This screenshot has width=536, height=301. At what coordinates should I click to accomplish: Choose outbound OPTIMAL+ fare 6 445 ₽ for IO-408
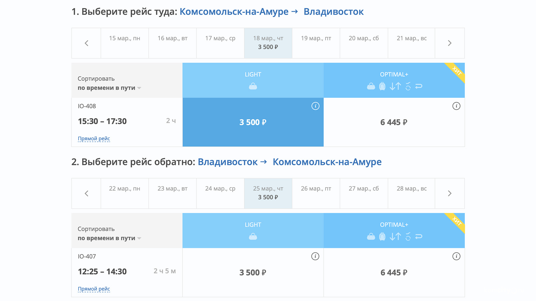[394, 122]
